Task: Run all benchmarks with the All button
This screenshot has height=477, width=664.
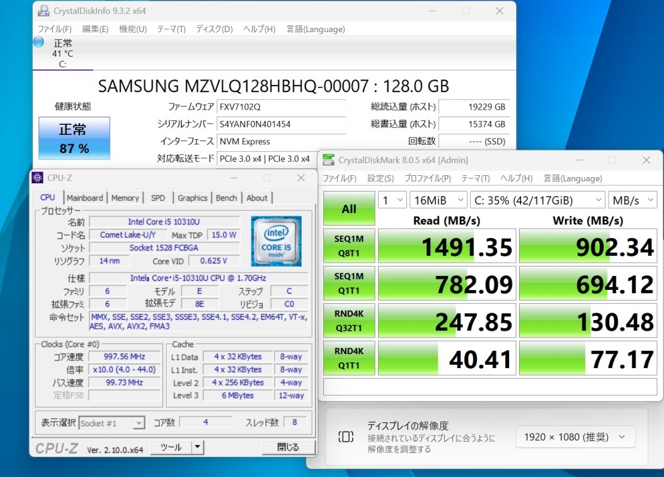Action: [x=349, y=209]
